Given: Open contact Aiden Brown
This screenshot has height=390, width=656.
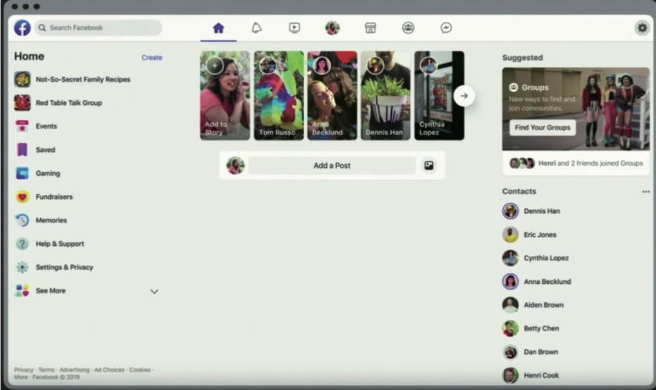Looking at the screenshot, I should click(x=543, y=304).
